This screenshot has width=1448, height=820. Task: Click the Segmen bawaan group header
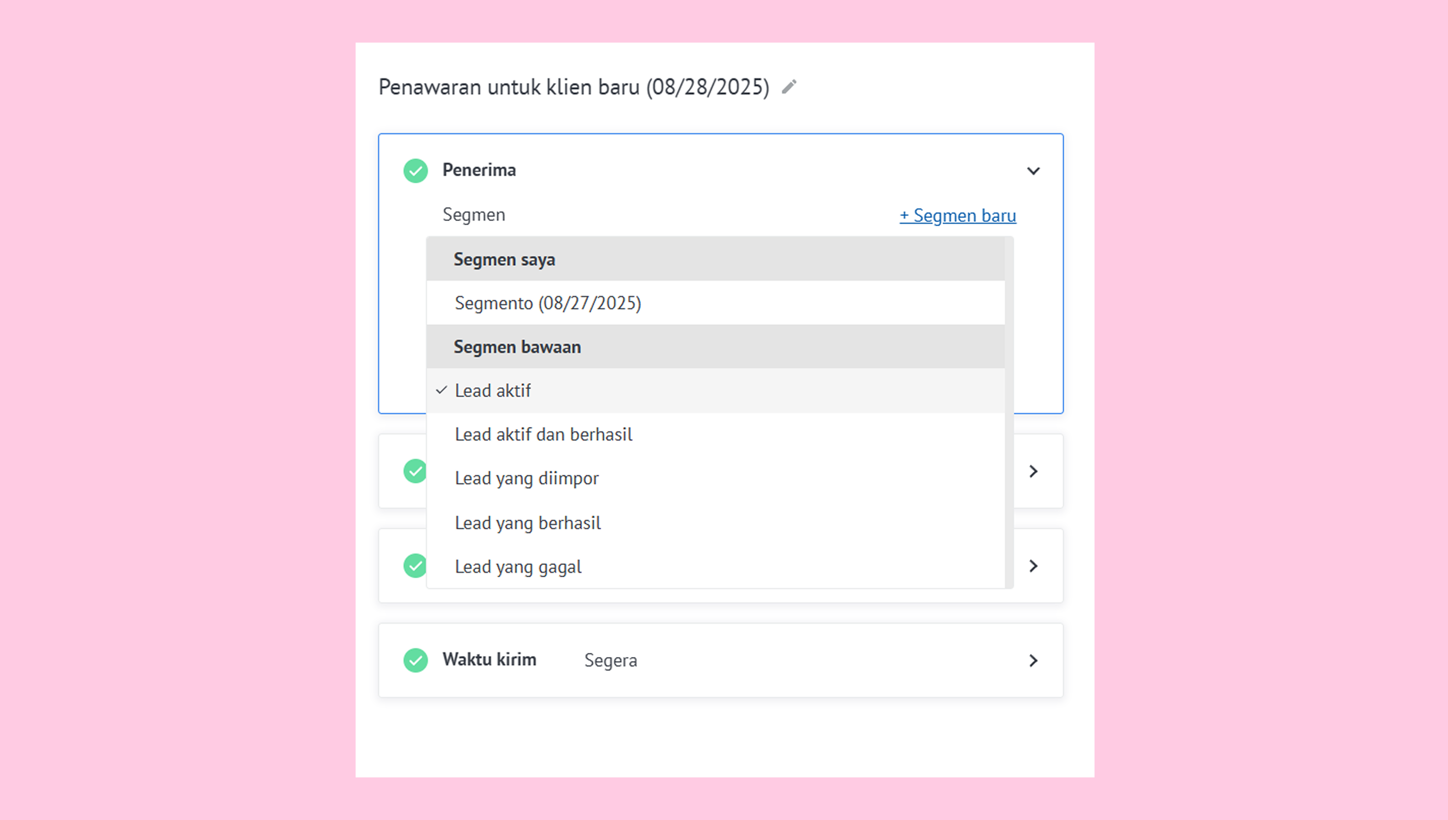[517, 347]
